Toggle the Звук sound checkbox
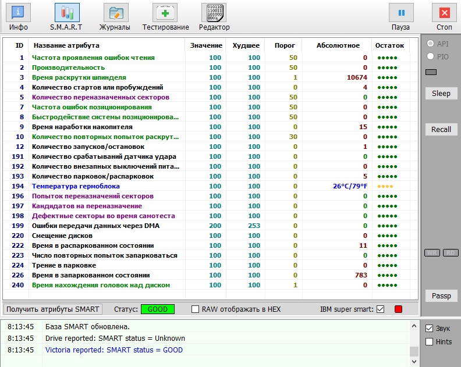Image resolution: width=461 pixels, height=367 pixels. [429, 328]
